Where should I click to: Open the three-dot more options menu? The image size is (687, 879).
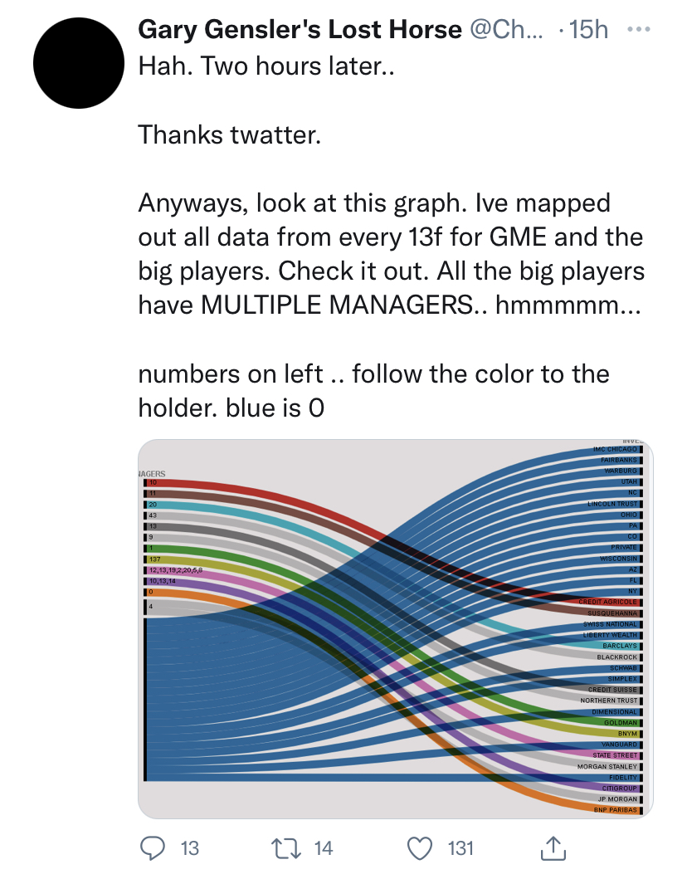tap(639, 29)
